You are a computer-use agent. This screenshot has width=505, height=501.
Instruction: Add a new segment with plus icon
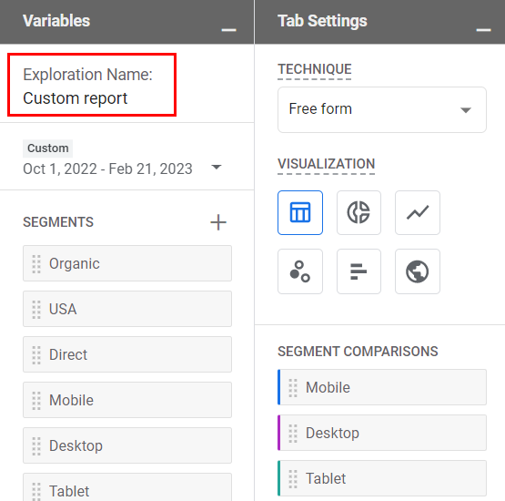[x=218, y=222]
